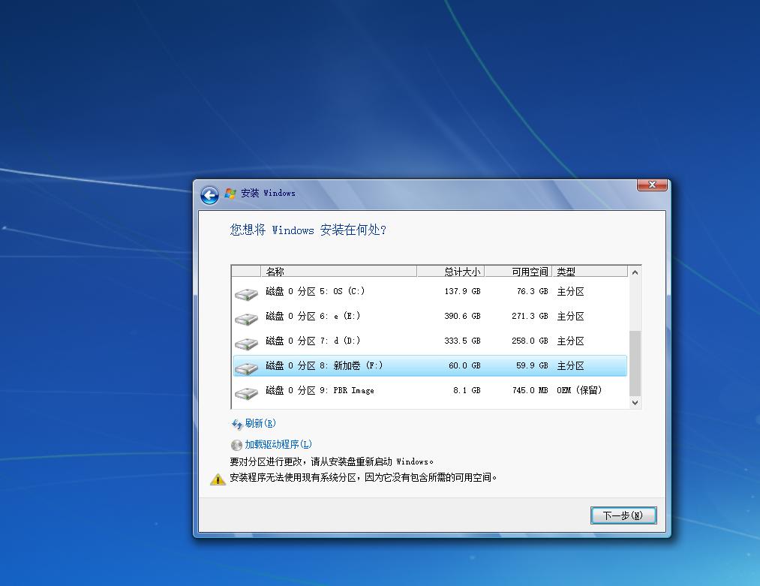Click the 390.6 GB total size cell
Screen dimensions: 760x586
[x=462, y=316]
